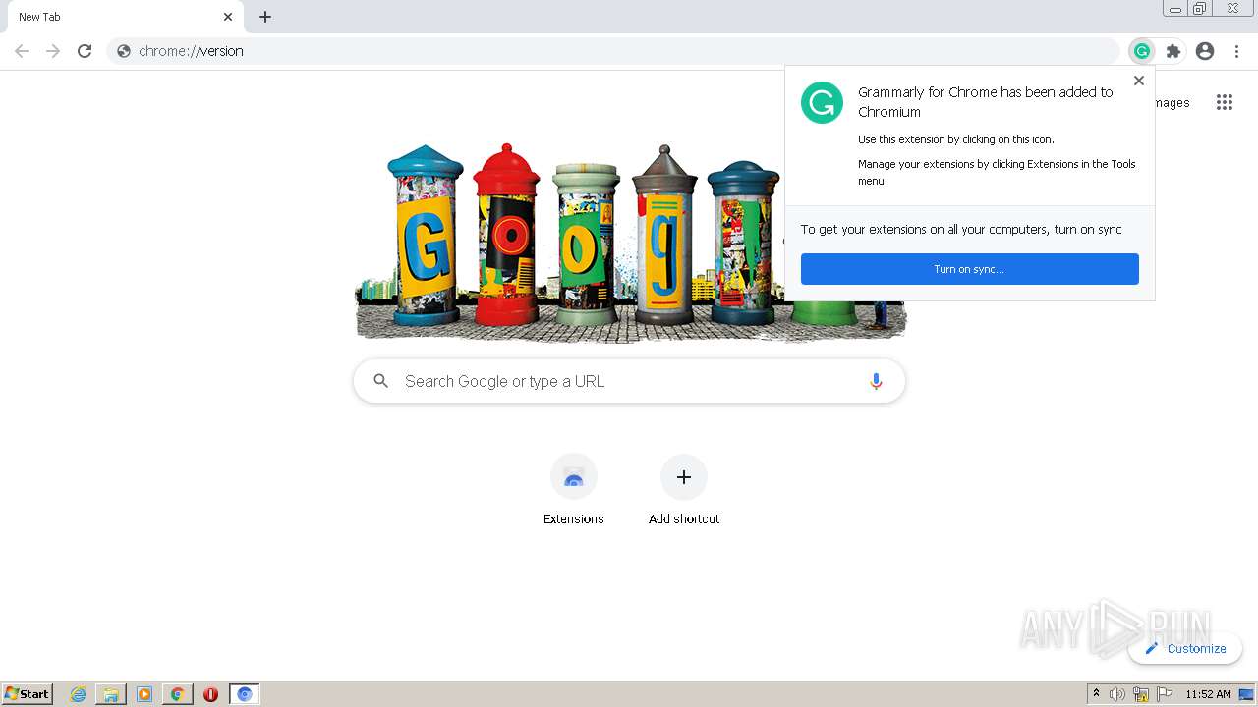Viewport: 1258px width, 707px height.
Task: Click the Grammarly logo in the popup
Action: point(822,102)
